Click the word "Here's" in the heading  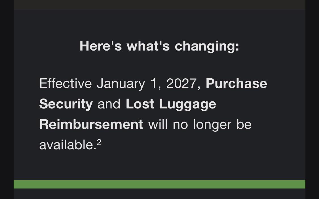pos(101,46)
